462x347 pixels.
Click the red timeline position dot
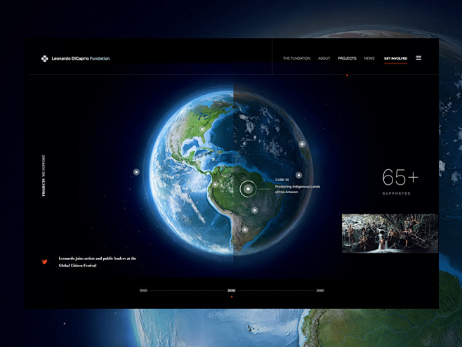tap(232, 297)
